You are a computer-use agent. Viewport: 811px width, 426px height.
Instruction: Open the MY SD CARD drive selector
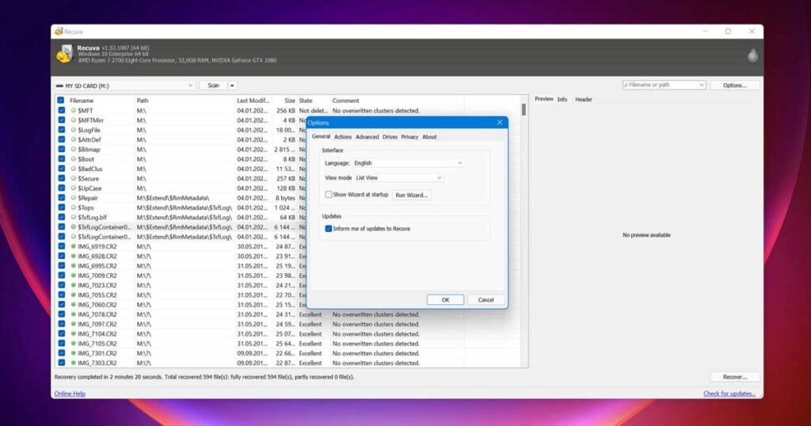(x=124, y=86)
